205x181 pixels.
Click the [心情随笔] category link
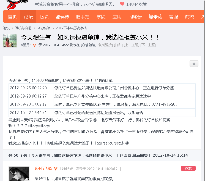(89, 45)
